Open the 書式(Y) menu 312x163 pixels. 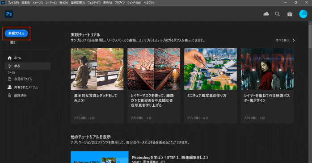click(x=63, y=3)
